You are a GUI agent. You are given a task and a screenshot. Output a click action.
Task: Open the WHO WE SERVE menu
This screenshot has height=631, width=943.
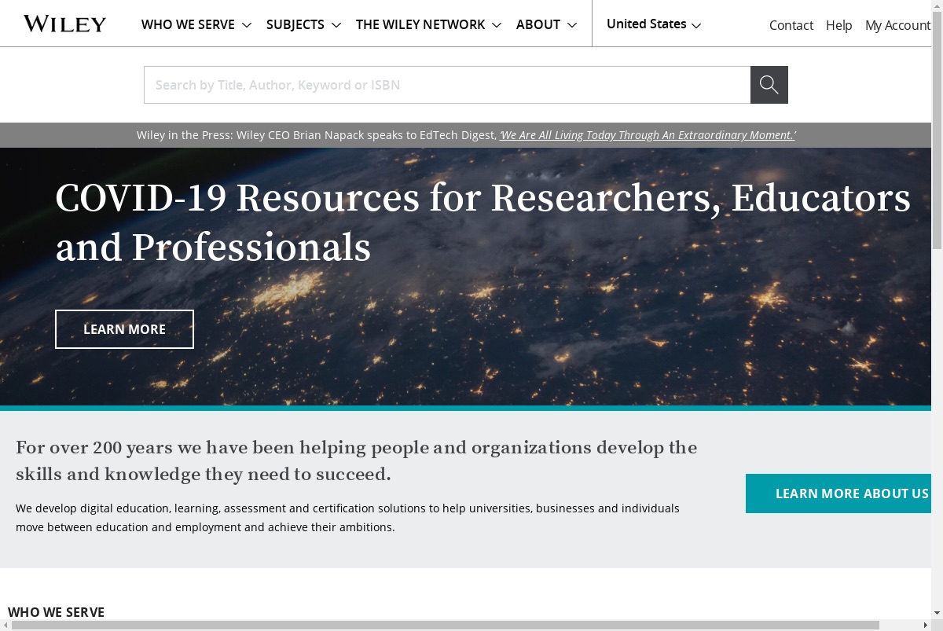[196, 24]
